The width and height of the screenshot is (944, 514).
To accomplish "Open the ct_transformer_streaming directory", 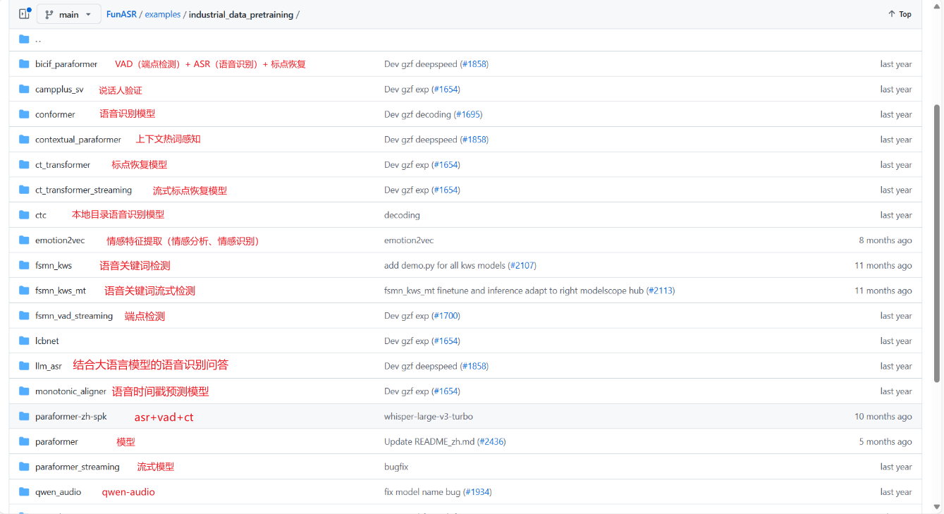I will point(83,190).
